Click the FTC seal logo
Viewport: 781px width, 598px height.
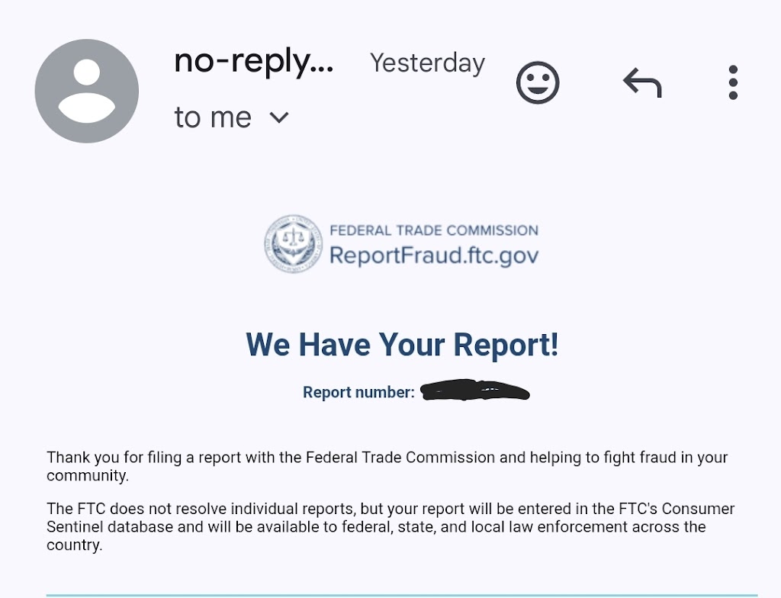click(294, 244)
